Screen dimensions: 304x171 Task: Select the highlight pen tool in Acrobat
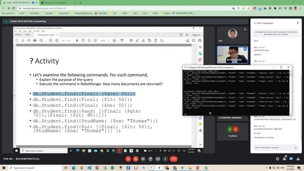[137, 40]
